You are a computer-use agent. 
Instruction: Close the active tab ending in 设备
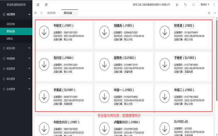point(76,13)
